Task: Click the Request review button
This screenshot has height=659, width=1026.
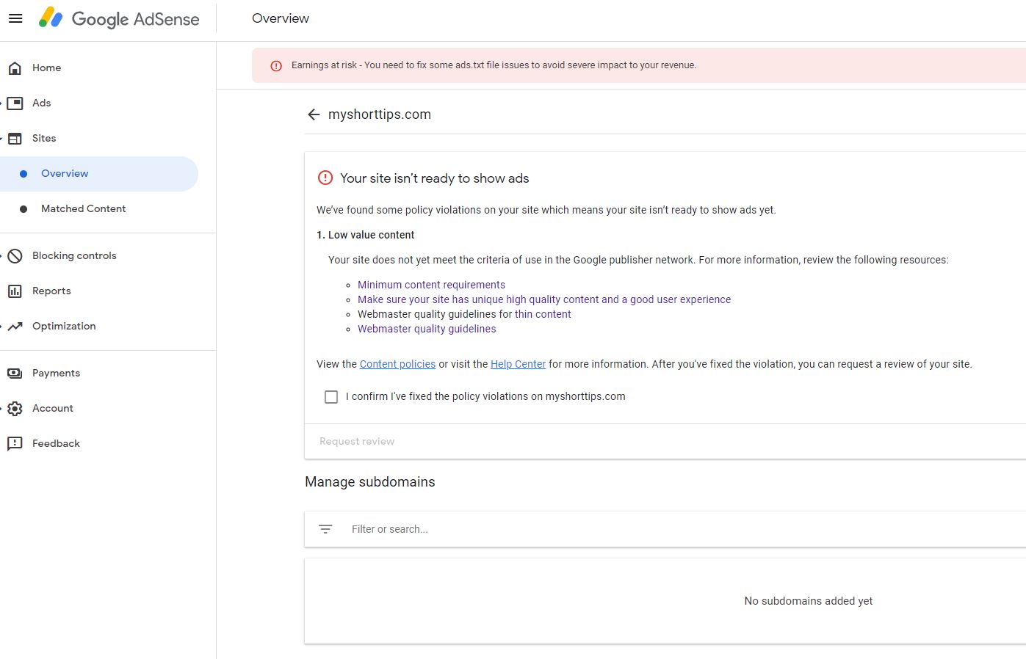Action: click(x=357, y=442)
